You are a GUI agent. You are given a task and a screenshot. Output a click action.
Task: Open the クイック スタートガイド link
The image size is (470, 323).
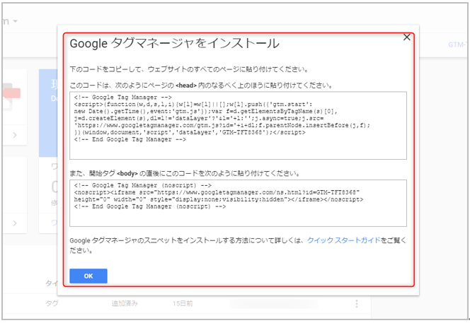344,240
